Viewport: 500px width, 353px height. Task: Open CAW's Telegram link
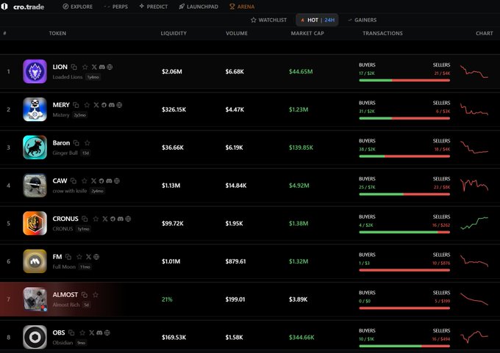click(101, 181)
